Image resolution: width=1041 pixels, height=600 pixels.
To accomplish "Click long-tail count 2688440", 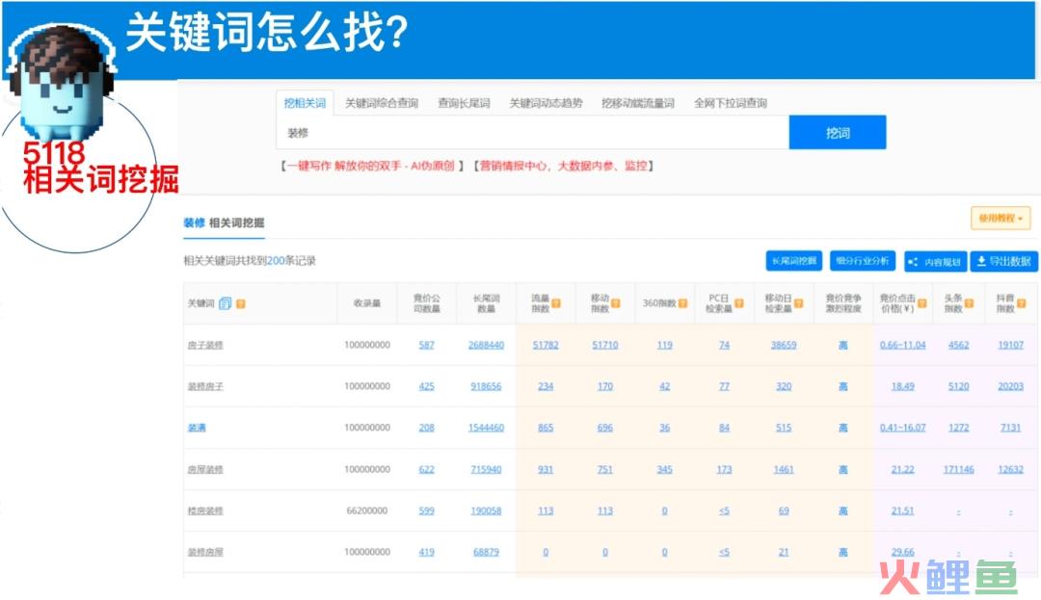I will click(486, 346).
